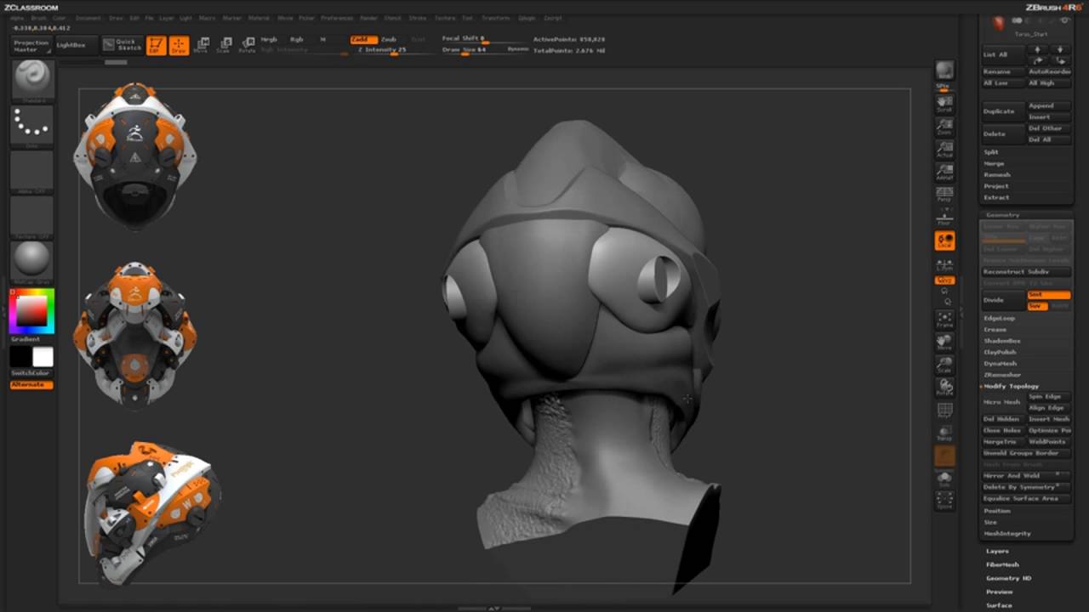Adjust the Z Intensity slider
Image resolution: width=1089 pixels, height=612 pixels.
click(x=393, y=50)
